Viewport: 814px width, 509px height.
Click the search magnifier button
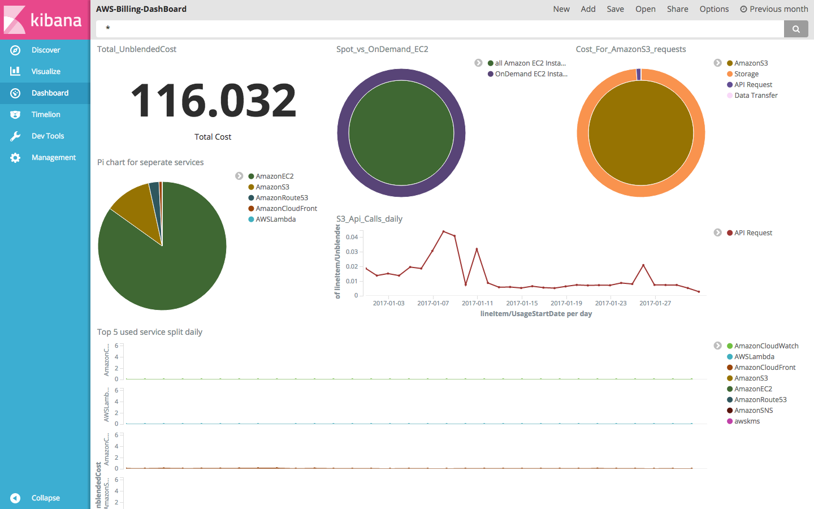[796, 29]
